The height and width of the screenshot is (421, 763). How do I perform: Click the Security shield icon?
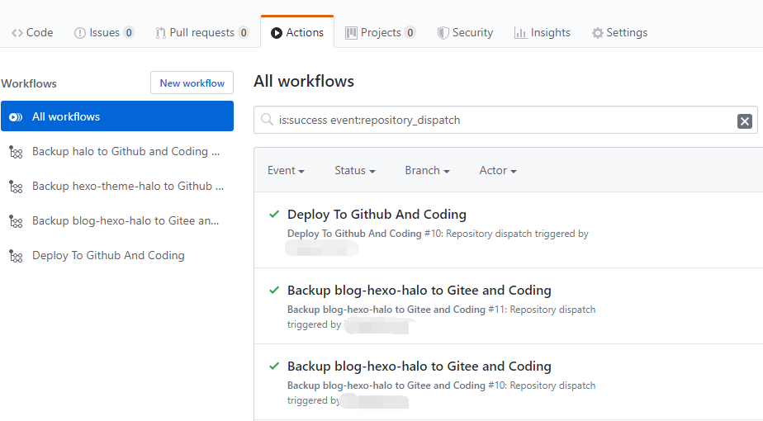[443, 33]
